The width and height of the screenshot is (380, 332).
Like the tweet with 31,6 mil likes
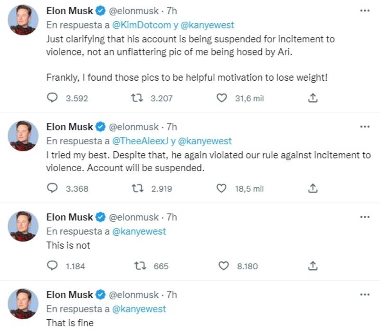[x=221, y=98]
